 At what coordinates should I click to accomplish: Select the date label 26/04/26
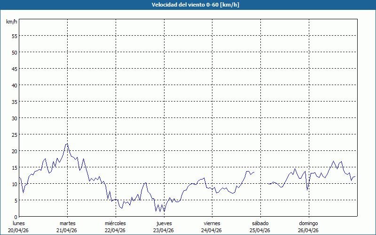click(x=308, y=230)
